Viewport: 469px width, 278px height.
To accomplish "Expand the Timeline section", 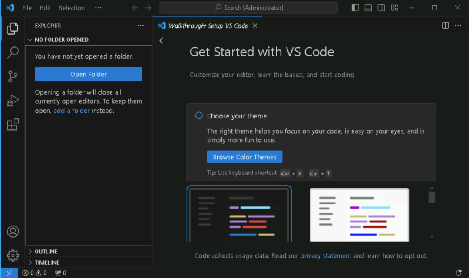I will (x=89, y=262).
